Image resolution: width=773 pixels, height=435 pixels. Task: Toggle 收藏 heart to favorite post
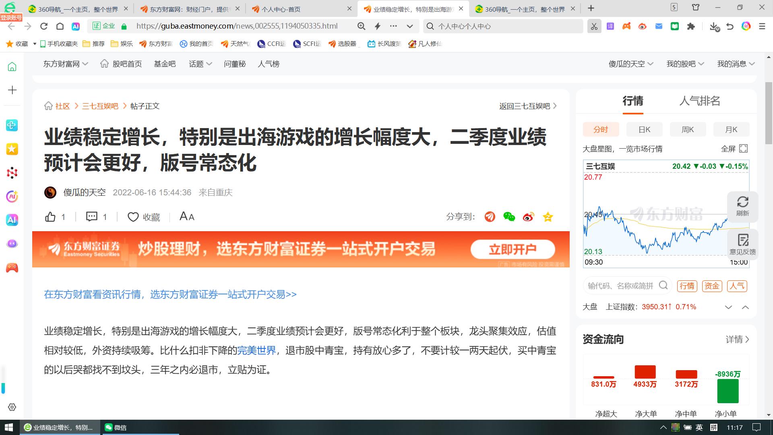(133, 217)
